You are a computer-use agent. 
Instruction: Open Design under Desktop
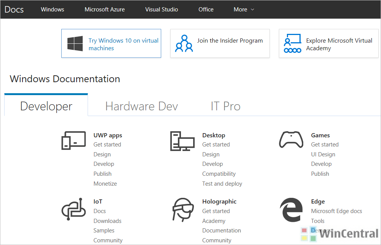[x=211, y=154]
